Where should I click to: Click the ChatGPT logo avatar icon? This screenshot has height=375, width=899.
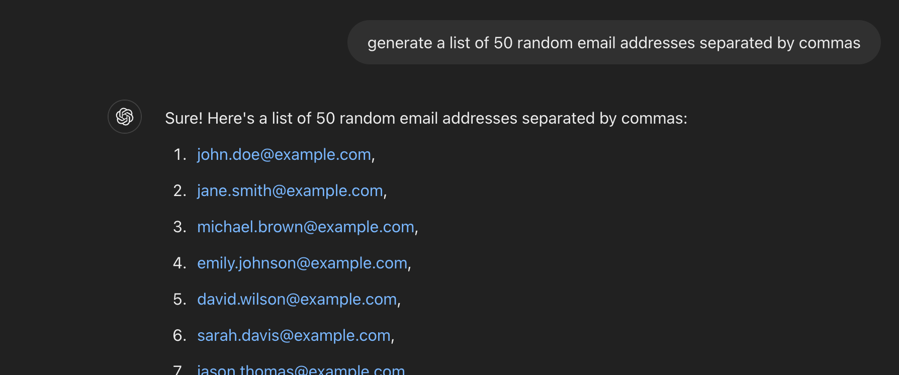coord(125,117)
